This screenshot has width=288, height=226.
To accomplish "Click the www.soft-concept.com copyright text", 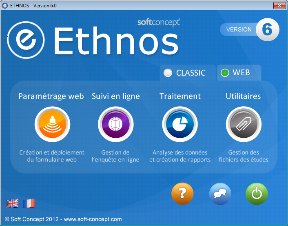I will pos(63,219).
